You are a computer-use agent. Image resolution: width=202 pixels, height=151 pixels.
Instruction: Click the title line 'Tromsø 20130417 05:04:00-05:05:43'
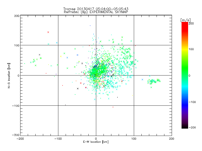96,9
